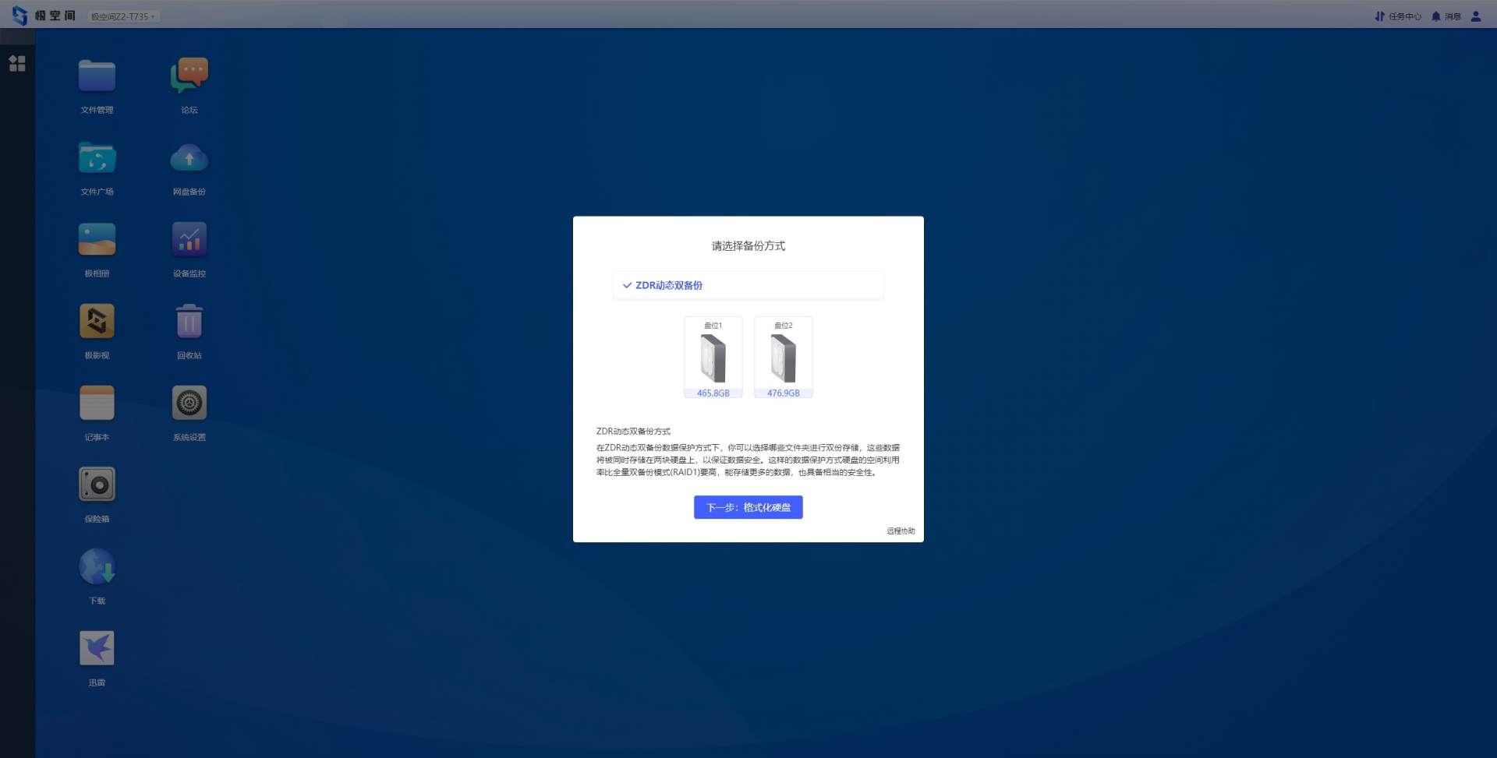
Task: Launch the 文件广场 app icon
Action: pyautogui.click(x=97, y=158)
